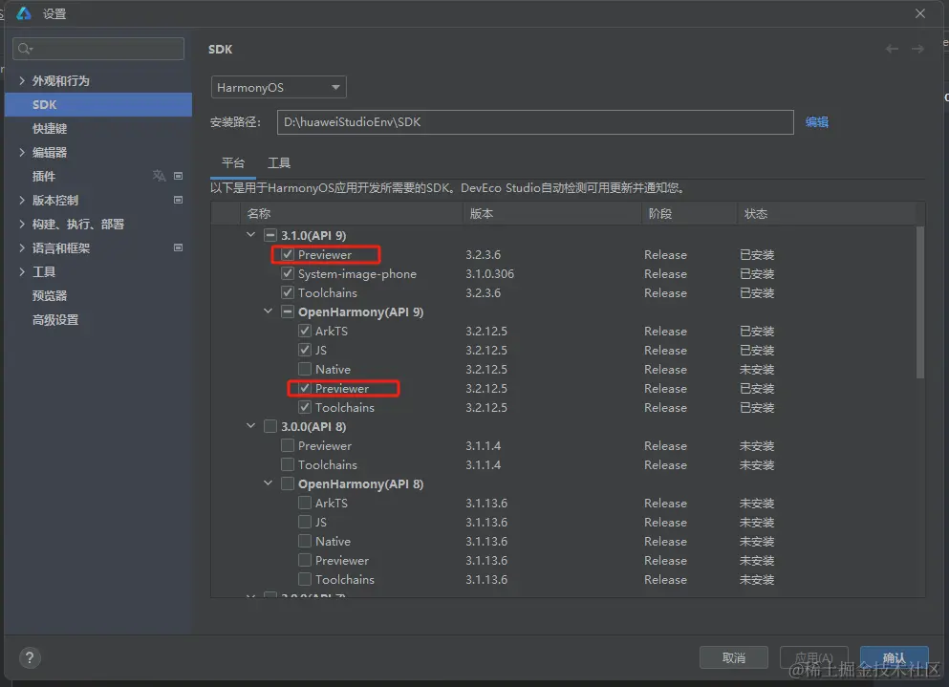Check Toolchains 3.1.1.4 checkbox
The image size is (949, 687).
(288, 465)
